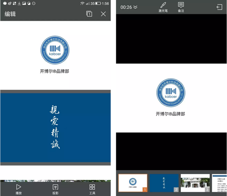The height and width of the screenshot is (196, 227).
Task: Exit the slideshow with the exit icon
Action: pyautogui.click(x=219, y=7)
